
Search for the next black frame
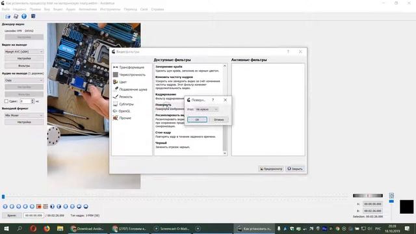point(59,207)
